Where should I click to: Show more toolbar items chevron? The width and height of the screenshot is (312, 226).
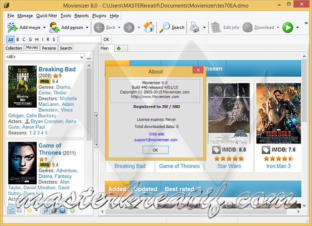tap(306, 23)
